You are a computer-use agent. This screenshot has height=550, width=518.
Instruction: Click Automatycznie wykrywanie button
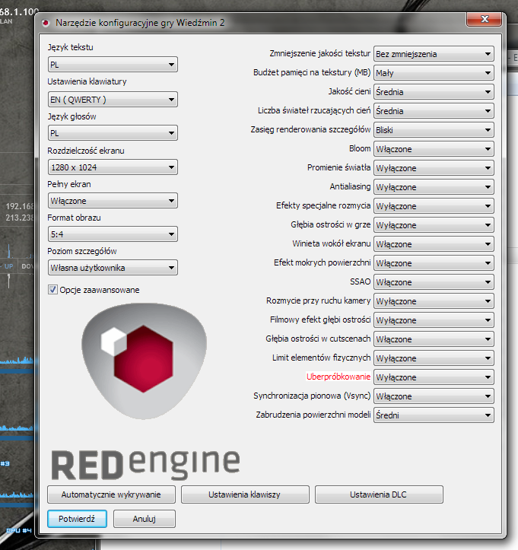click(111, 494)
